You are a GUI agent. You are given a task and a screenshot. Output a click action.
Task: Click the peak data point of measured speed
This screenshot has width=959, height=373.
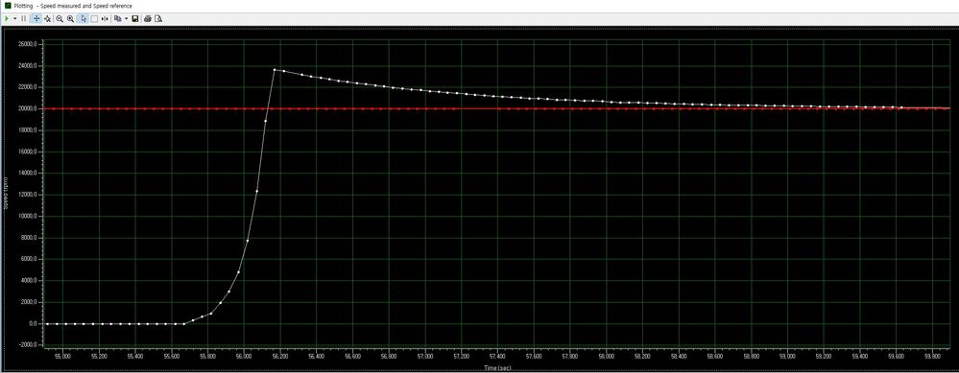(275, 70)
